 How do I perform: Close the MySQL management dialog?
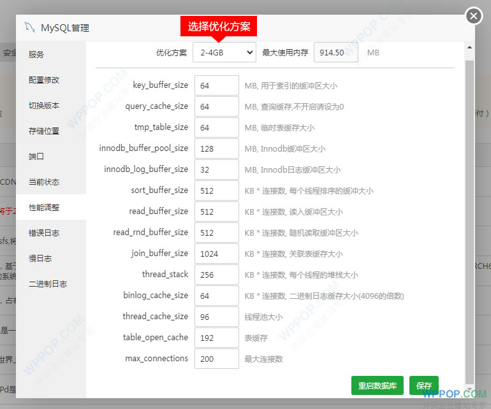[473, 16]
